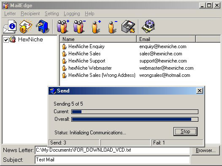Screen dimensions: 222x166
Task: Click the Current progress bar
Action: 135,112
